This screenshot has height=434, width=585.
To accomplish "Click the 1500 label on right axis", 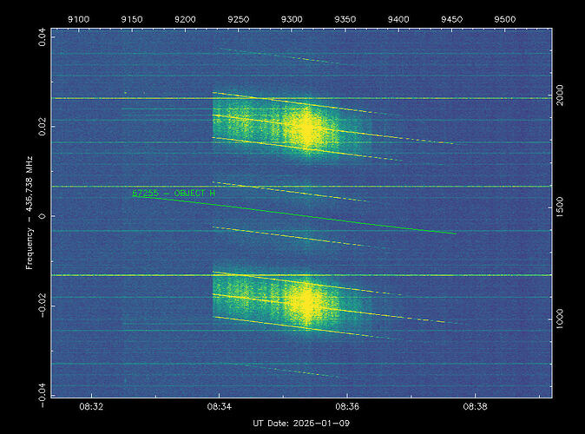I will pyautogui.click(x=561, y=207).
